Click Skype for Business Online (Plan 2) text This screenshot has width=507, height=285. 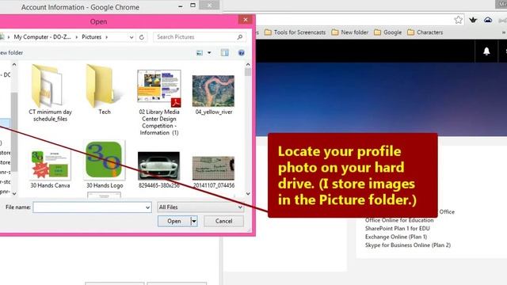tap(408, 245)
